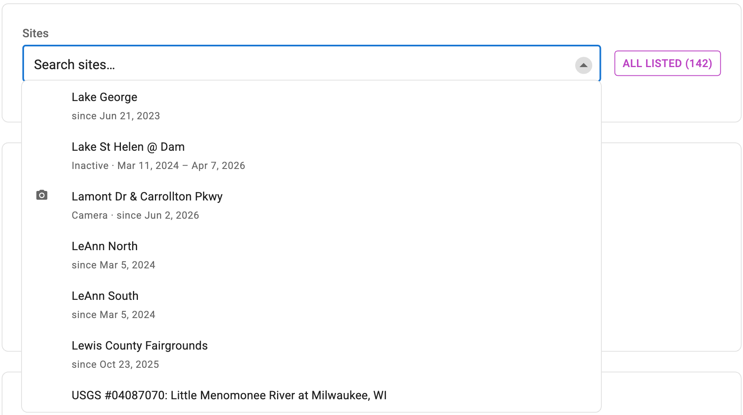Click 'Camera · since Jun 2, 2026' text
This screenshot has width=743, height=415.
point(135,215)
